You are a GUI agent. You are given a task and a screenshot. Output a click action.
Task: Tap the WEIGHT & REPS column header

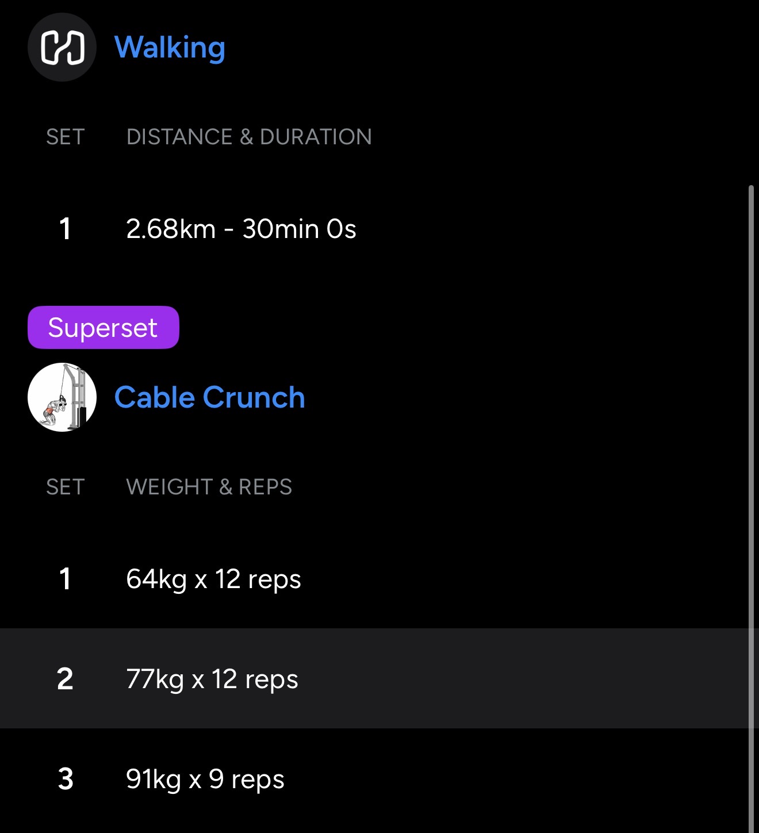tap(209, 487)
